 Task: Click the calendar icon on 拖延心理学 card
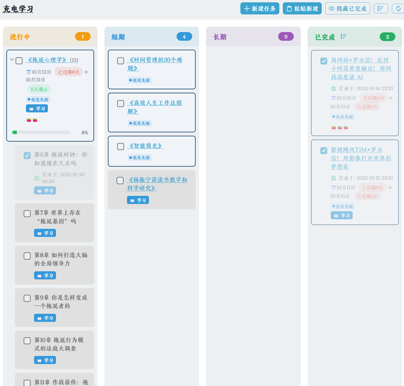(29, 72)
